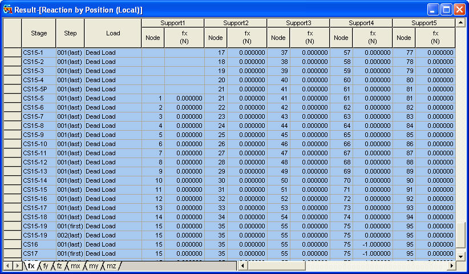Switch to the fy tab
469x274 pixels.
point(46,266)
